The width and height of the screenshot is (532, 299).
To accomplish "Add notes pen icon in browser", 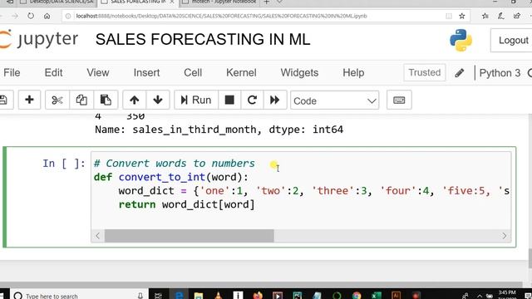I will pyautogui.click(x=500, y=16).
